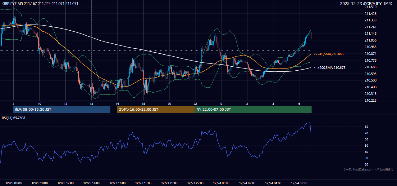The height and width of the screenshot is (186, 397).
Task: Click RSI scale value 60
Action: coord(366,139)
